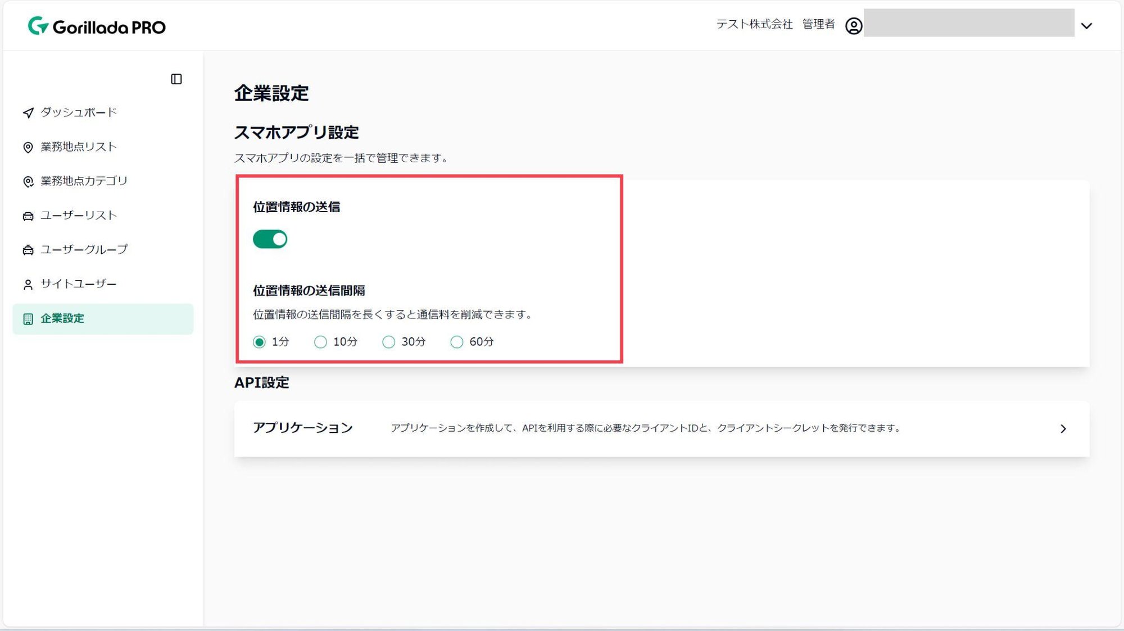Click アプリケーション link in API設定 section
Viewport: 1124px width, 631px height.
302,427
